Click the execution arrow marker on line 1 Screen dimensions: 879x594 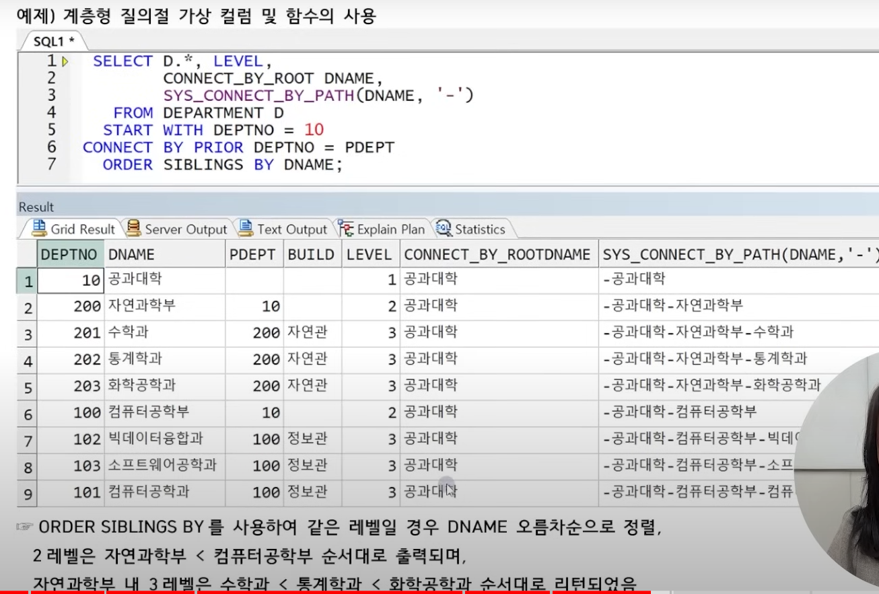click(65, 62)
